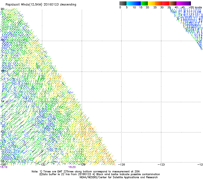The width and height of the screenshot is (203, 179).
Task: Click the '10' legend scale label
Action: tap(134, 7)
